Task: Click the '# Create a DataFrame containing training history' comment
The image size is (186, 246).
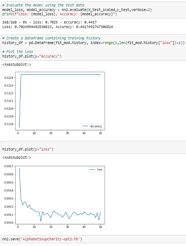Action: 51,38
